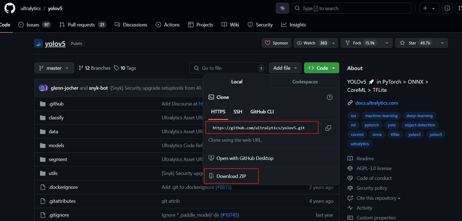Star the yolov5 repository
This screenshot has width=462, height=221.
tap(416, 43)
